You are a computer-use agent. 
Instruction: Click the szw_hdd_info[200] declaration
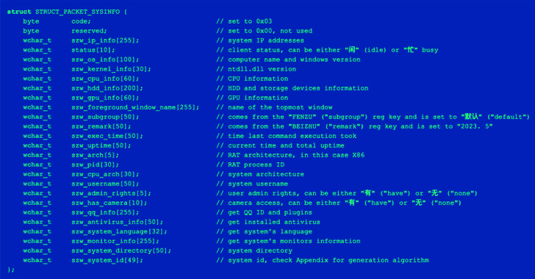pyautogui.click(x=107, y=88)
